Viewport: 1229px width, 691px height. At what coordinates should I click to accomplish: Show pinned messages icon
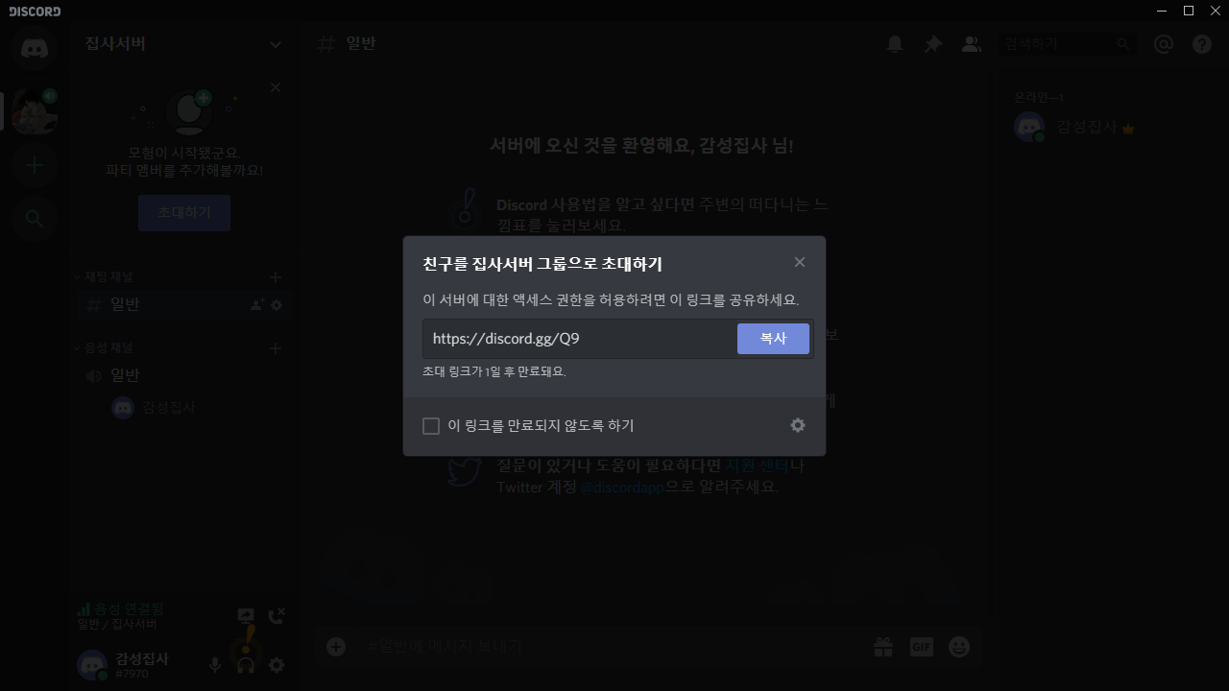click(932, 44)
